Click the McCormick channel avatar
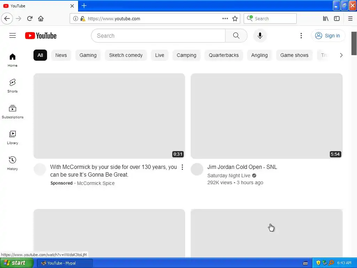 pyautogui.click(x=40, y=169)
